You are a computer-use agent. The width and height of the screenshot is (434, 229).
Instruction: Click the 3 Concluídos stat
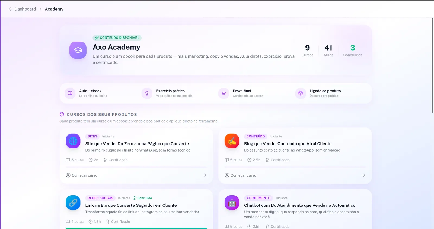(353, 51)
